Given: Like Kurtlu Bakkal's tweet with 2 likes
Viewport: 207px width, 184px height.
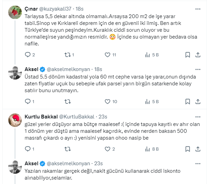Looking at the screenshot, I should [107, 149].
